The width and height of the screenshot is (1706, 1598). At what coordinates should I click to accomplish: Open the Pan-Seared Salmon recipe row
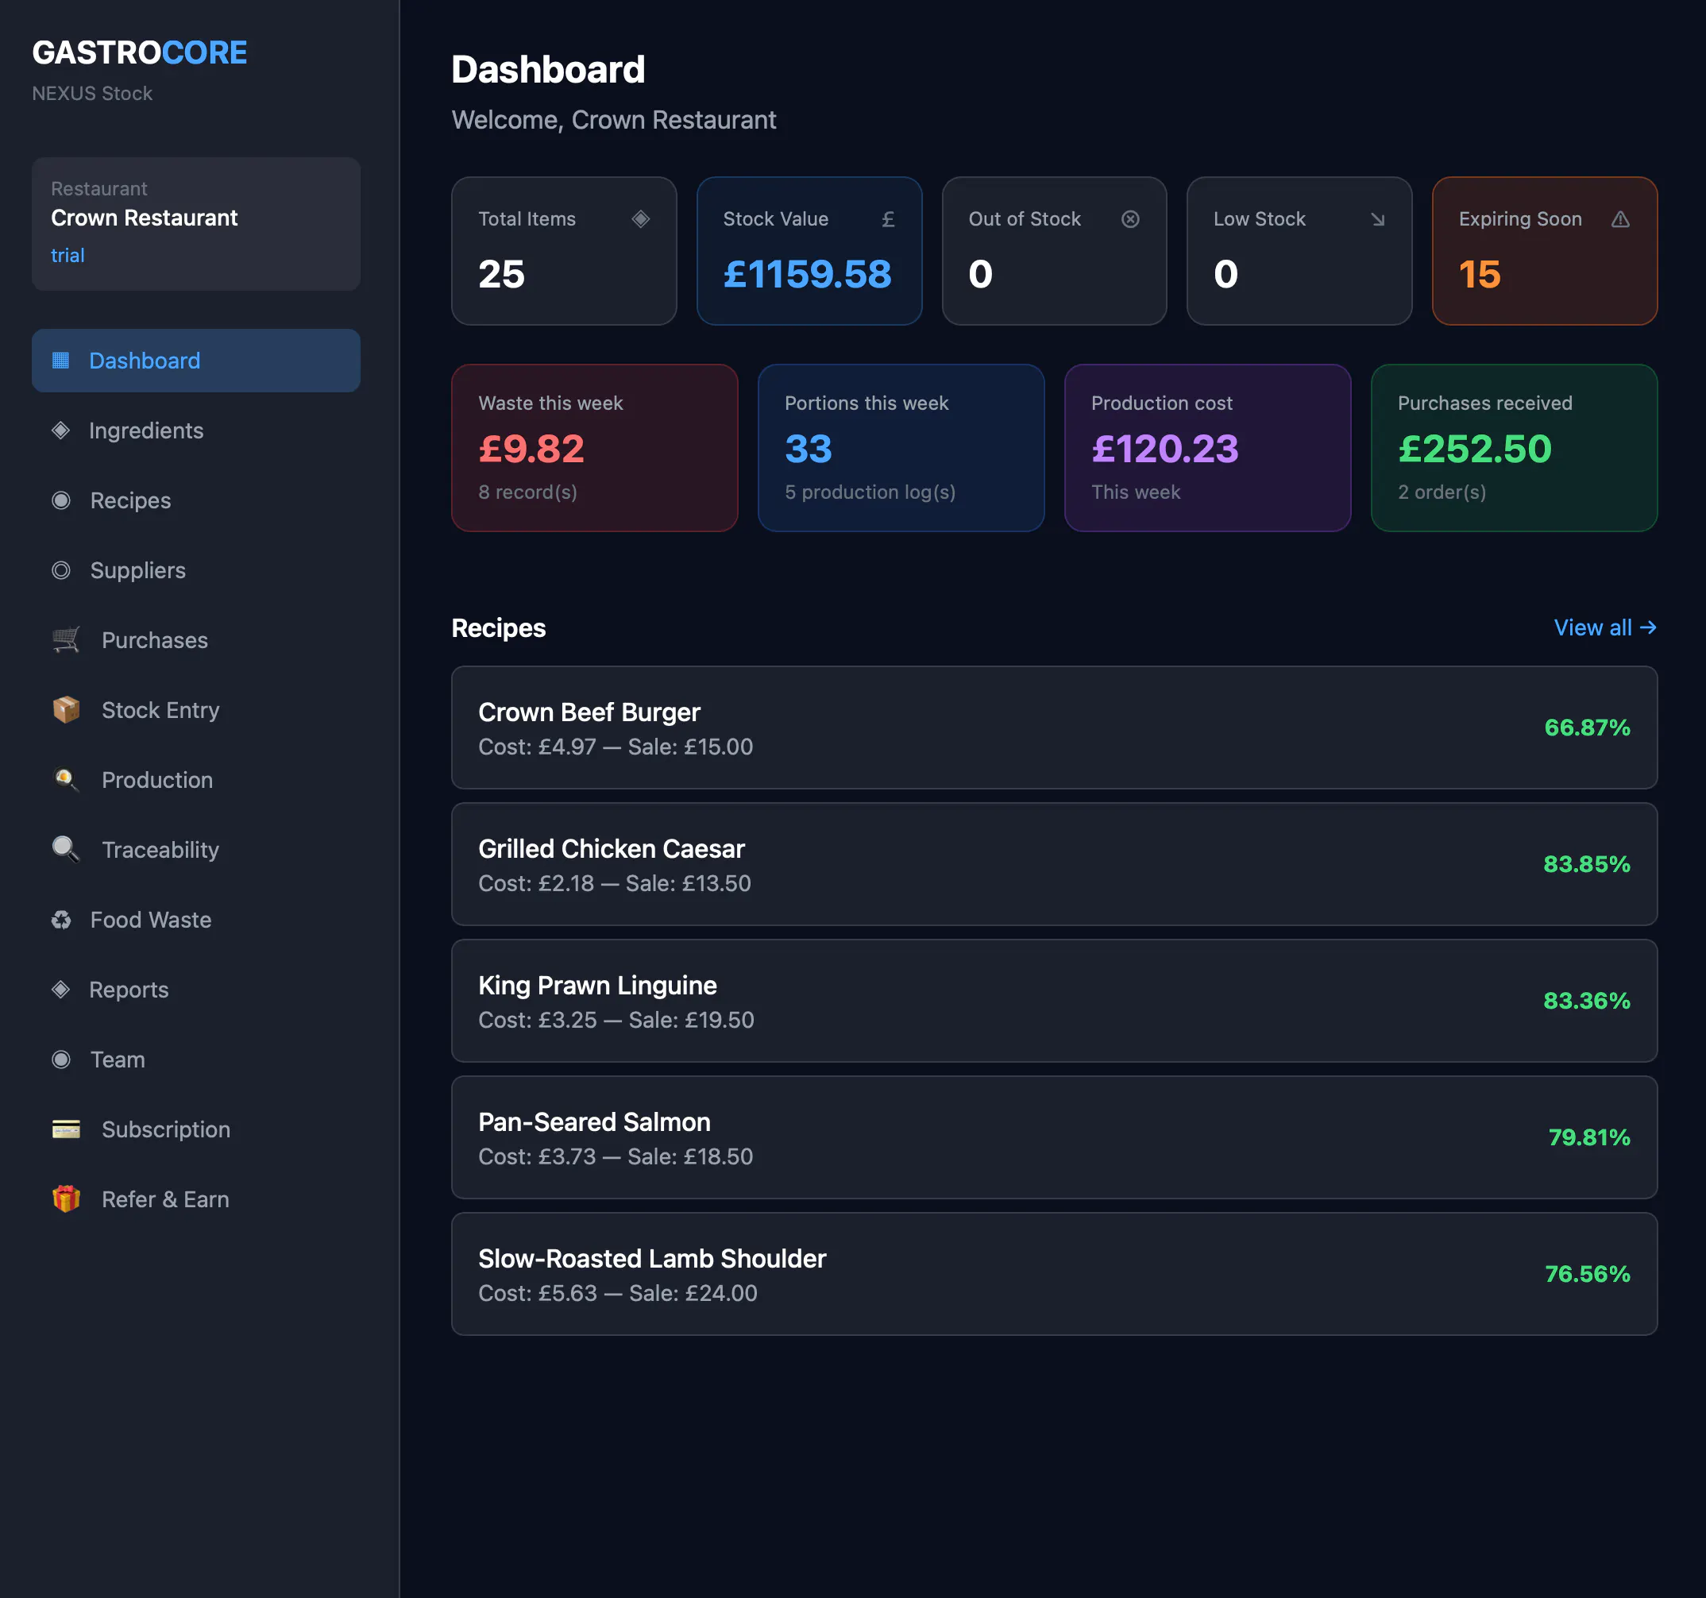click(1054, 1137)
